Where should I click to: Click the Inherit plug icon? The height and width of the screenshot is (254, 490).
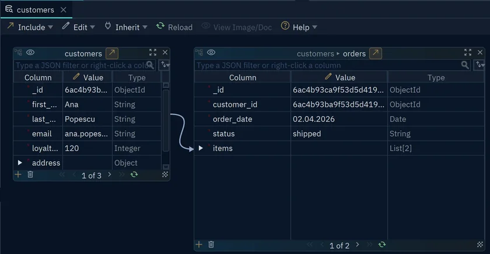[108, 26]
